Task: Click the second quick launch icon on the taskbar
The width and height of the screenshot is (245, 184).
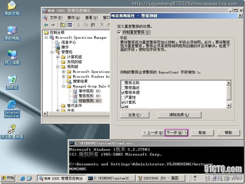Action: [x=29, y=179]
